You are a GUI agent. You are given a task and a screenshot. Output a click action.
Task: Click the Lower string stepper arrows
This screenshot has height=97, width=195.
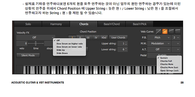coord(126,49)
